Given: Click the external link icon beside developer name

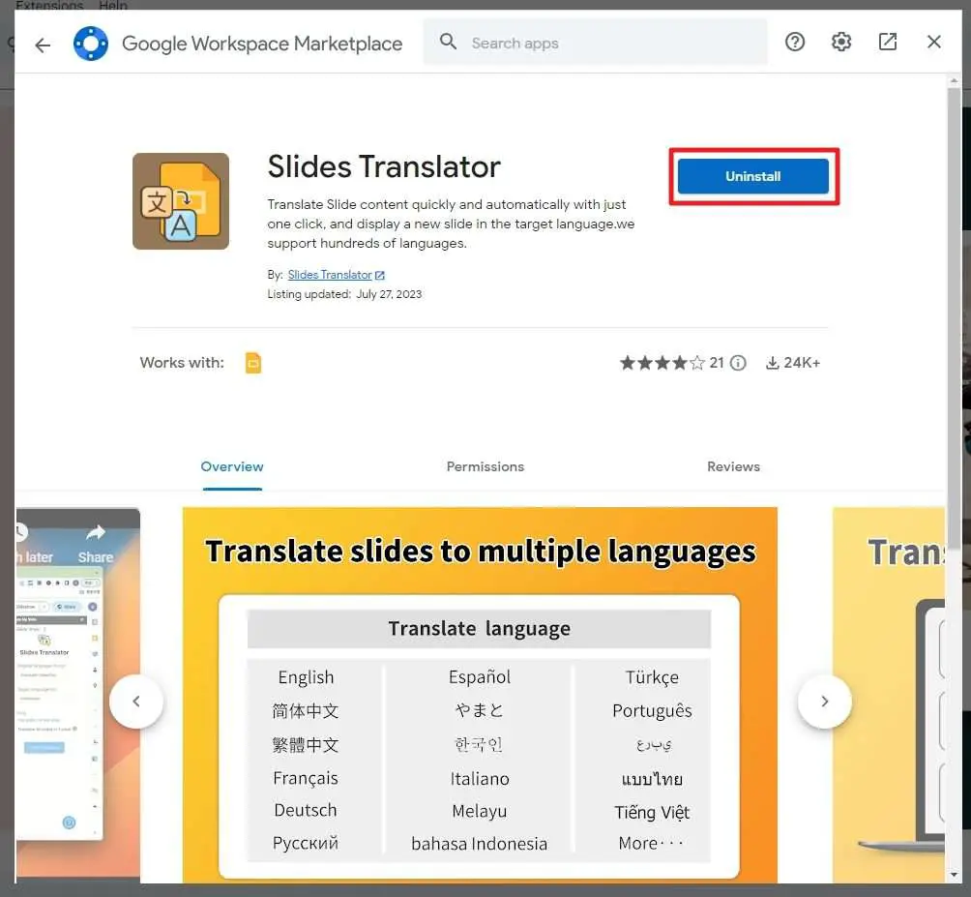Looking at the screenshot, I should [380, 275].
